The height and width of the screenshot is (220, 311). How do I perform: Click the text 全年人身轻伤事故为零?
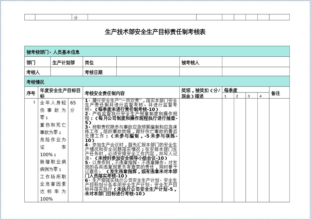(x=53, y=110)
